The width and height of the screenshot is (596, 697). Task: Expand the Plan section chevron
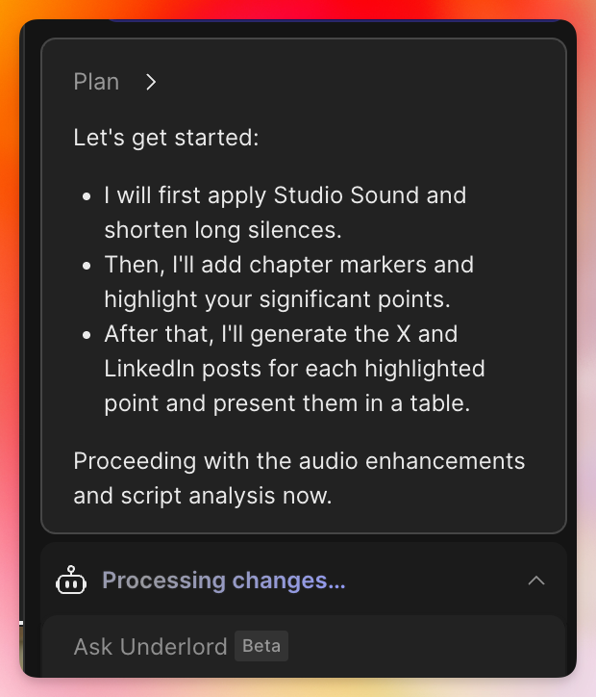(151, 82)
